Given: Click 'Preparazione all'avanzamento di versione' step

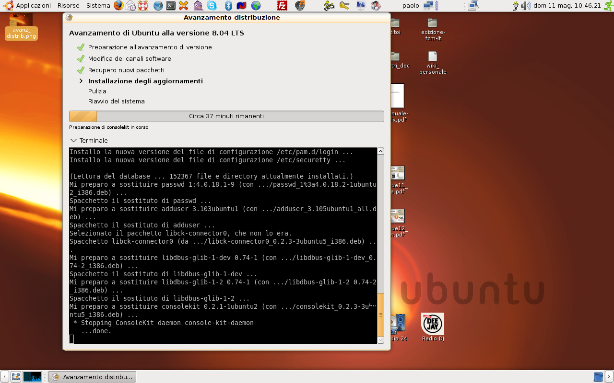Looking at the screenshot, I should coord(150,47).
